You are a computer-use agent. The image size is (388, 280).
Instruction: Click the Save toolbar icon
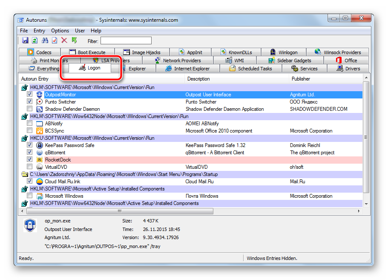click(x=25, y=40)
